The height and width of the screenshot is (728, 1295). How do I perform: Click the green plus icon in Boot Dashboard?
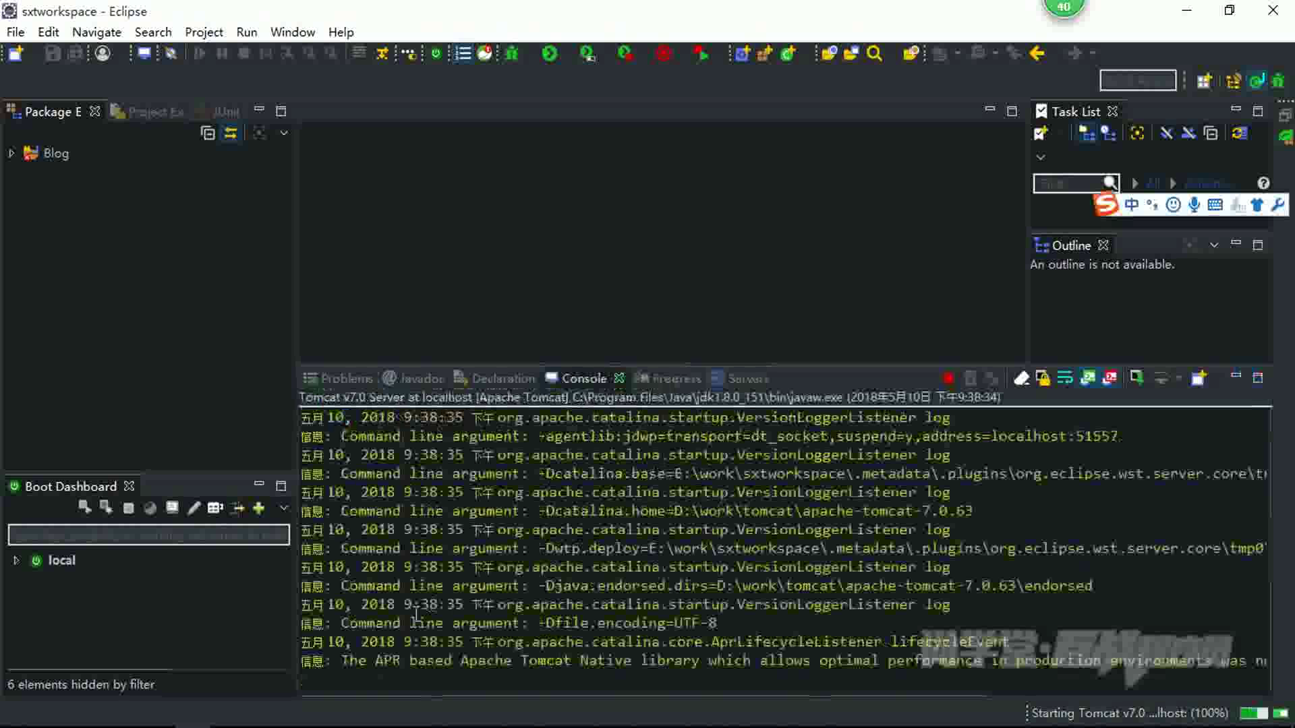tap(259, 508)
